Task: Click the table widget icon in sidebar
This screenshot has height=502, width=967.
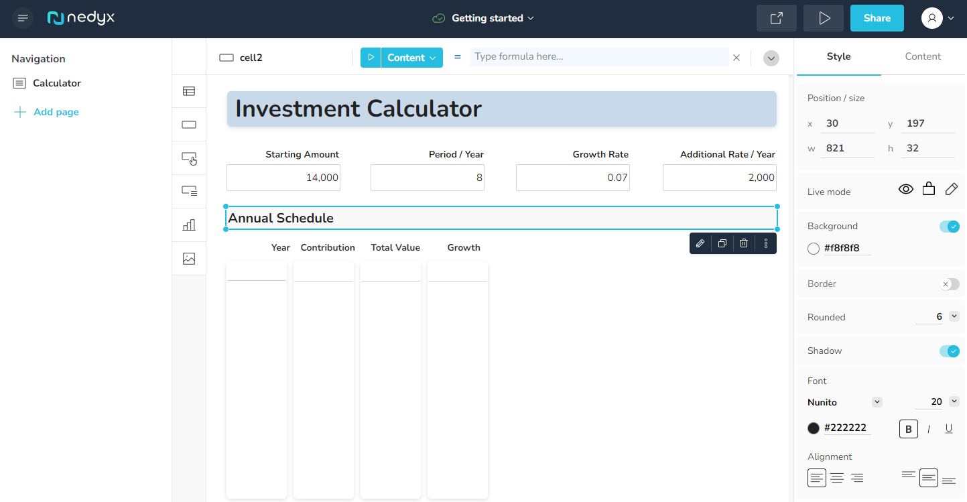Action: click(x=189, y=91)
